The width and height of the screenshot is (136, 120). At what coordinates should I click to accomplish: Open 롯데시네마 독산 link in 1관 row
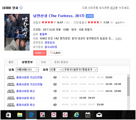pos(25,91)
